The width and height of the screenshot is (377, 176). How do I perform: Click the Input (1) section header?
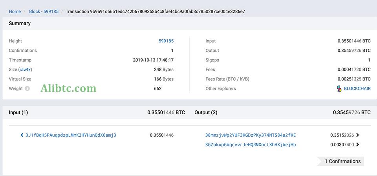click(x=18, y=112)
